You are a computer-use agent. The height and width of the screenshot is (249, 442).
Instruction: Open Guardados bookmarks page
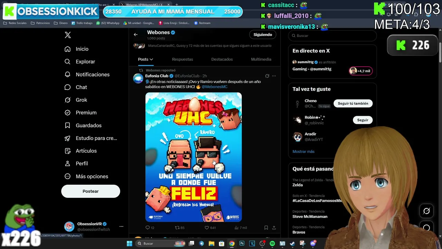pos(83,126)
